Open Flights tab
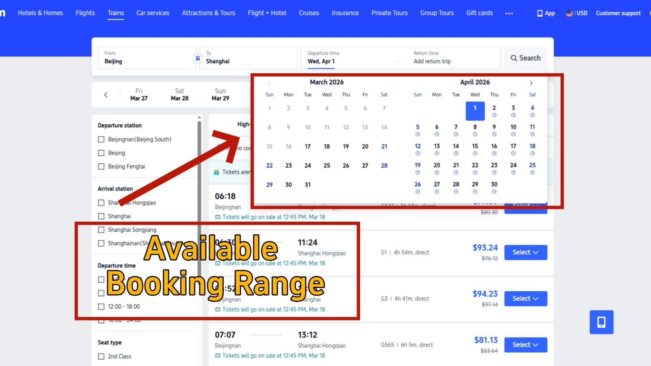651x366 pixels. [85, 13]
